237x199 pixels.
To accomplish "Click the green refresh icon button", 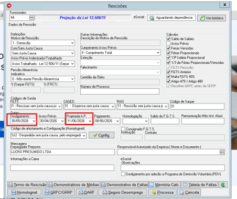I will pos(223,184).
